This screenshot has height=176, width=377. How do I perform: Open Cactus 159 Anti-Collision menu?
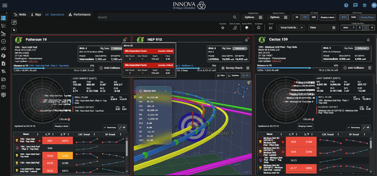357,68
